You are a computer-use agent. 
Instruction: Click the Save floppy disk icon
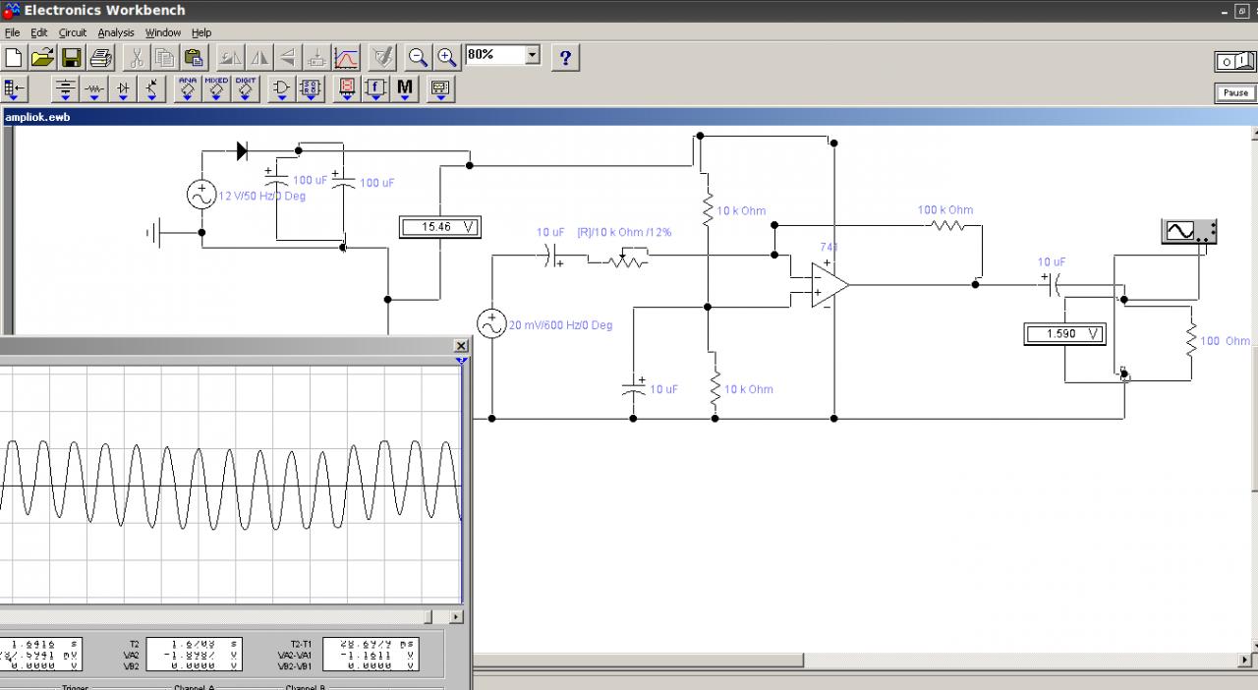point(72,57)
